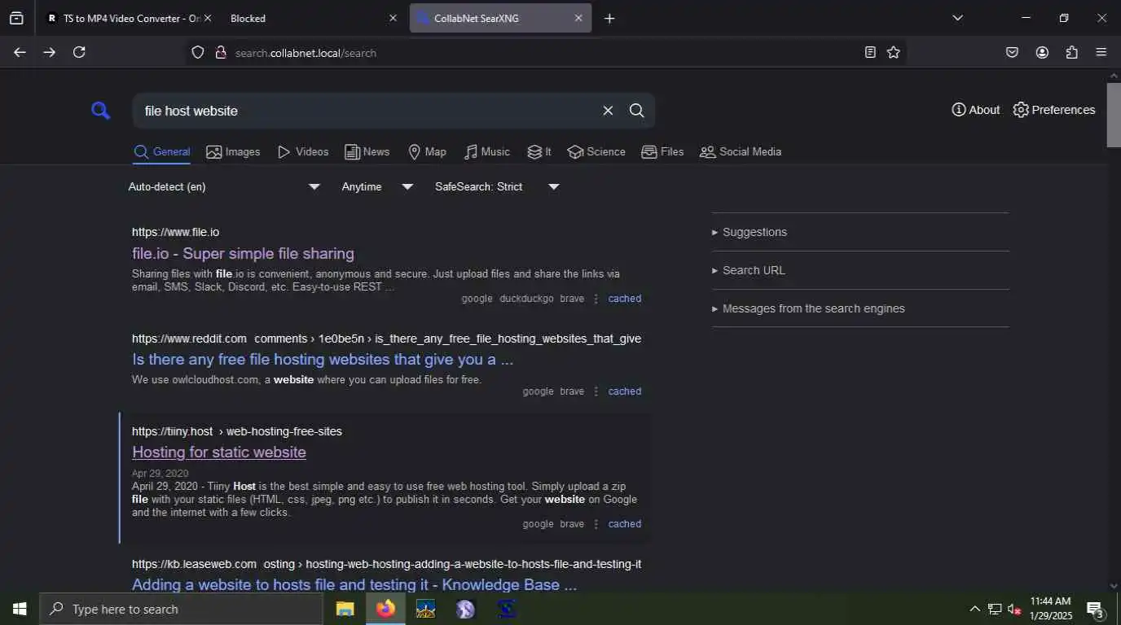List all tabs dropdown arrow

[x=957, y=18]
